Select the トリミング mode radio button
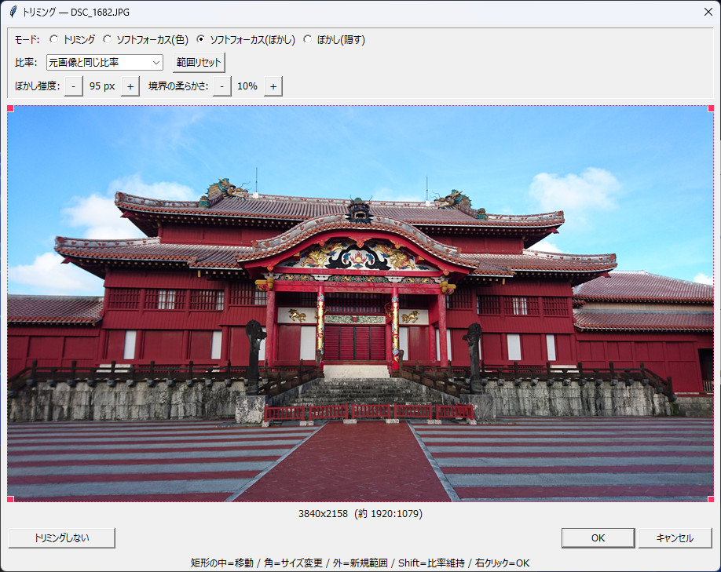The image size is (721, 572). [53, 39]
